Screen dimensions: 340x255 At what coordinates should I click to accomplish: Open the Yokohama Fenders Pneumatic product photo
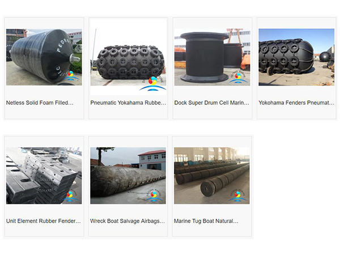pos(296,57)
